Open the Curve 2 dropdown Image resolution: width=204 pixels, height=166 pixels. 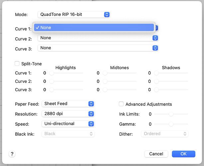coord(98,38)
